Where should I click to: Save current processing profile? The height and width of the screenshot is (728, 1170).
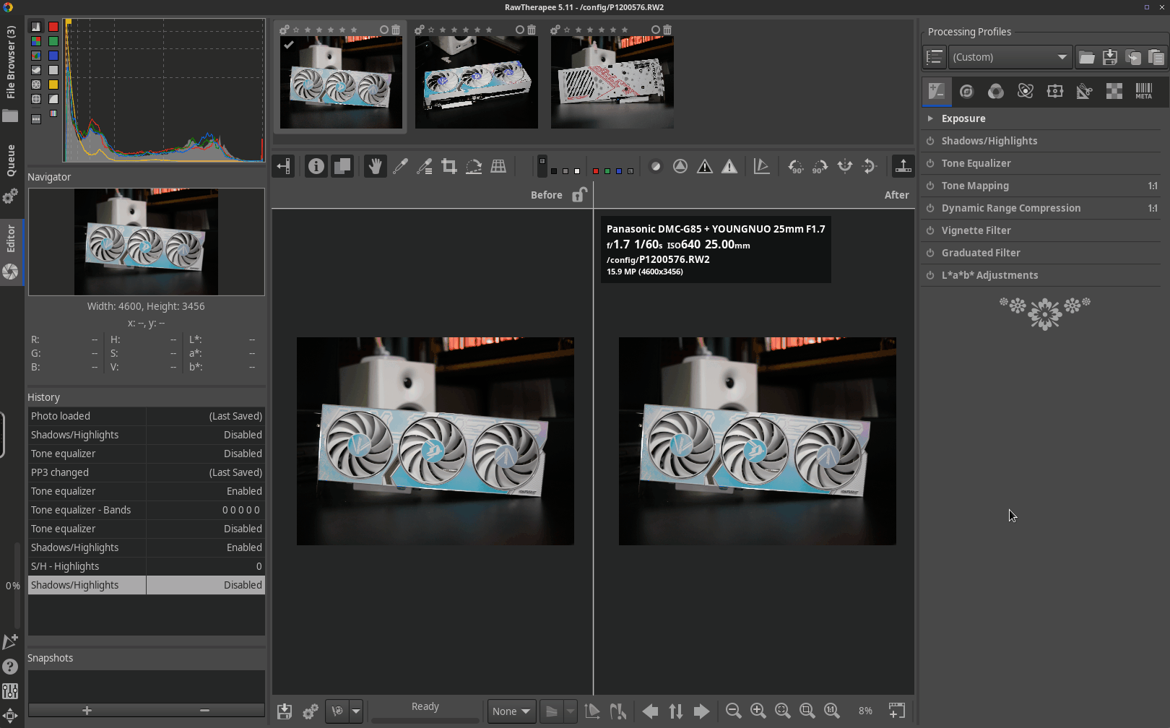point(1110,57)
